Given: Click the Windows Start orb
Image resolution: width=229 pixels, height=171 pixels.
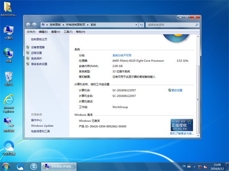Looking at the screenshot, I should 6,166.
